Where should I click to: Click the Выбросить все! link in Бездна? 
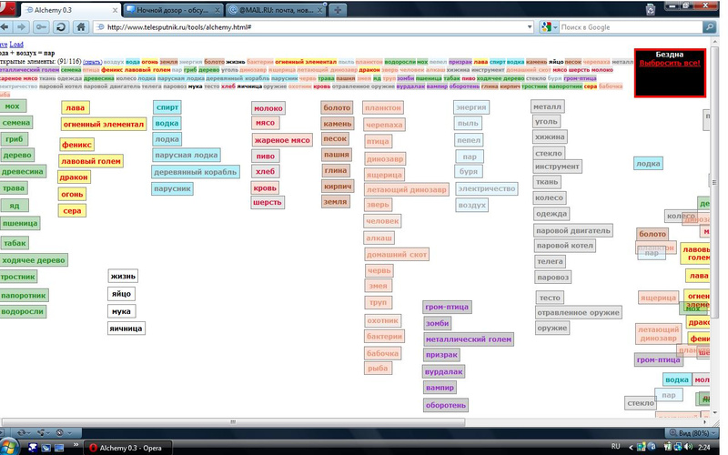(x=669, y=64)
